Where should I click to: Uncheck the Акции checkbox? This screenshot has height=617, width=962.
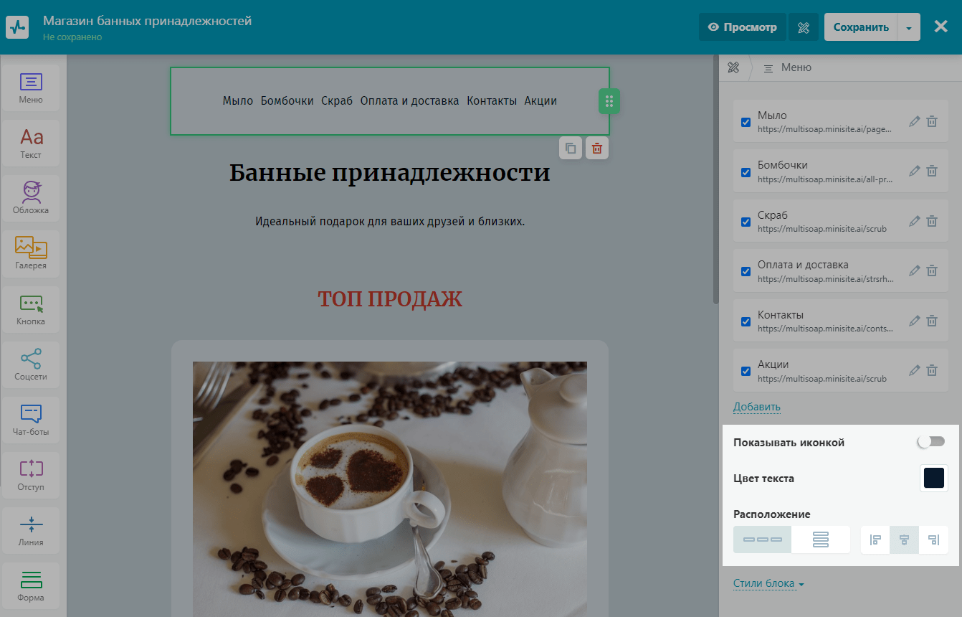click(746, 372)
